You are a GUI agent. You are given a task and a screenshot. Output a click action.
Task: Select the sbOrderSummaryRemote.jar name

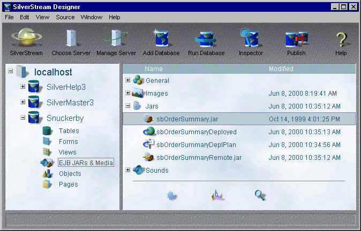point(199,157)
